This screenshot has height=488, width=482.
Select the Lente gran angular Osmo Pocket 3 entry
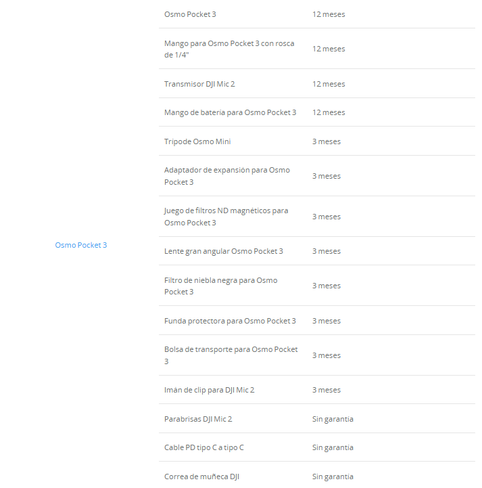click(223, 251)
